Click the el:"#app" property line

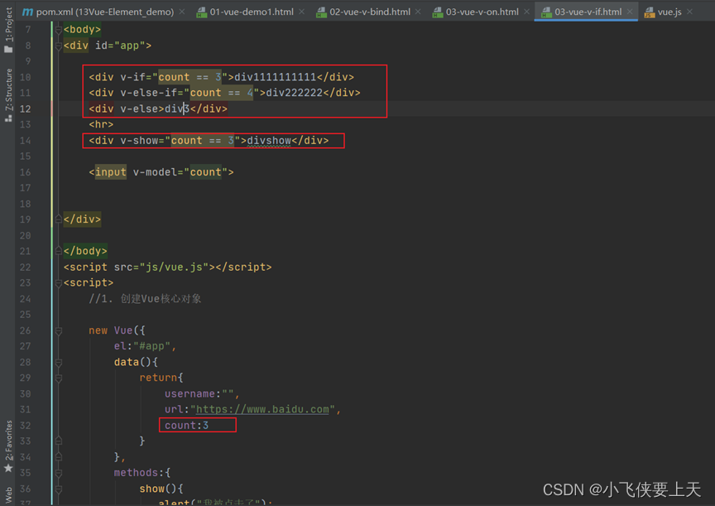point(145,346)
